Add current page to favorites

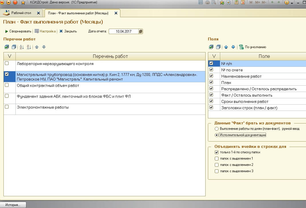[x=222, y=3]
